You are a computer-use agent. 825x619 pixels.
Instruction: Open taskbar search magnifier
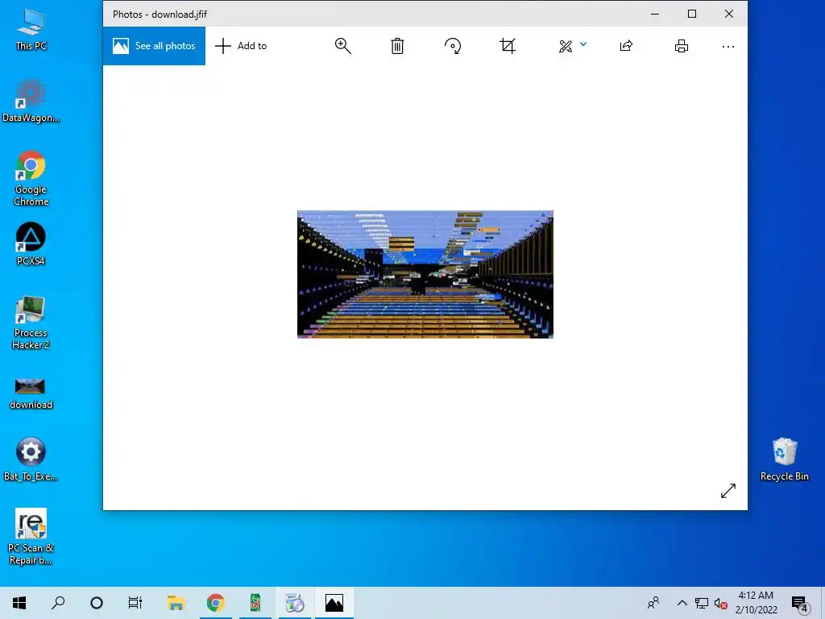[58, 603]
